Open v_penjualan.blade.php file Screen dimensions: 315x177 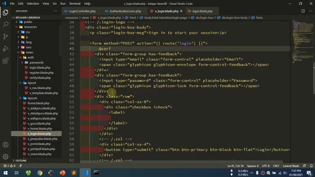click(42, 139)
